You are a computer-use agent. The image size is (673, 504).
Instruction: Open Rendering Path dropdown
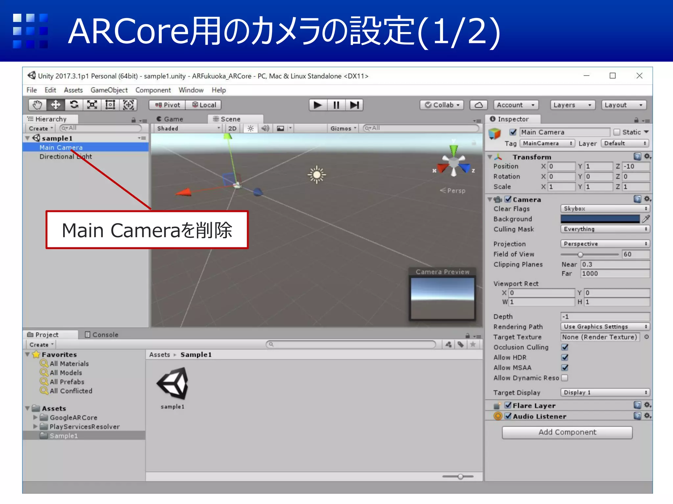pyautogui.click(x=605, y=327)
